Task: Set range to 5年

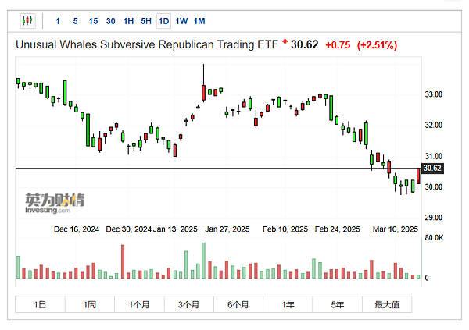Action: (338, 304)
